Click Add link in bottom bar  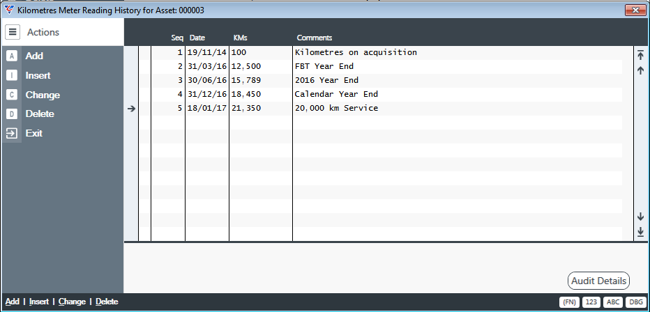(13, 302)
